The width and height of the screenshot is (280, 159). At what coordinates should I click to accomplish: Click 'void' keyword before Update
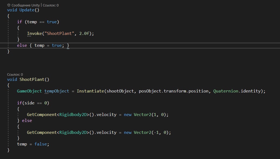[x=12, y=10]
